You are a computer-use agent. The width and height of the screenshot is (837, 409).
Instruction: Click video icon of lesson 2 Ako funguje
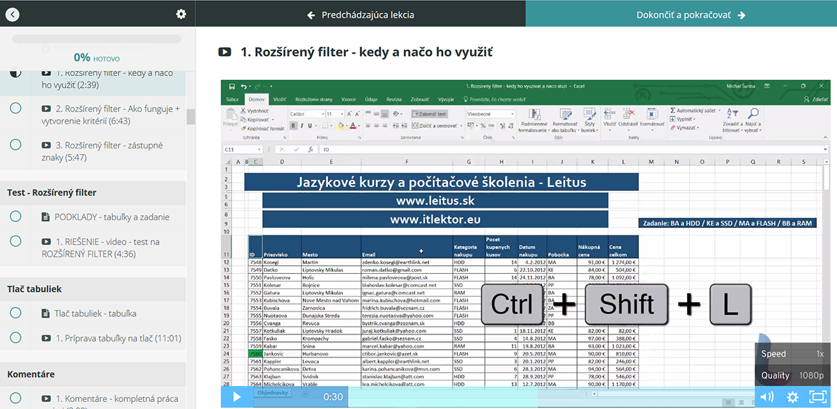[46, 109]
